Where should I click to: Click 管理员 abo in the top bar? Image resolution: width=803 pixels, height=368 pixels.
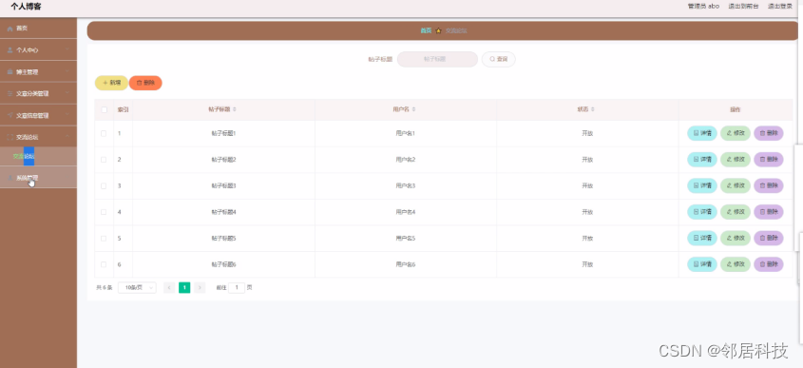pos(703,6)
